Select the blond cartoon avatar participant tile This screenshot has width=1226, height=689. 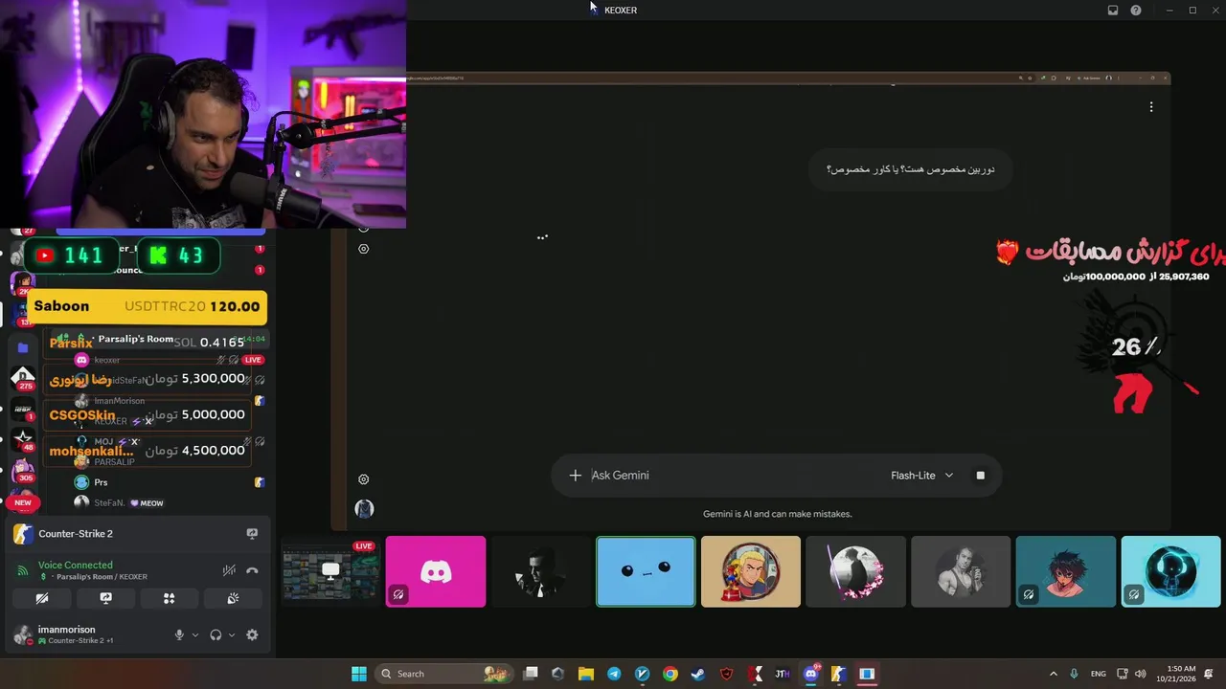[751, 571]
